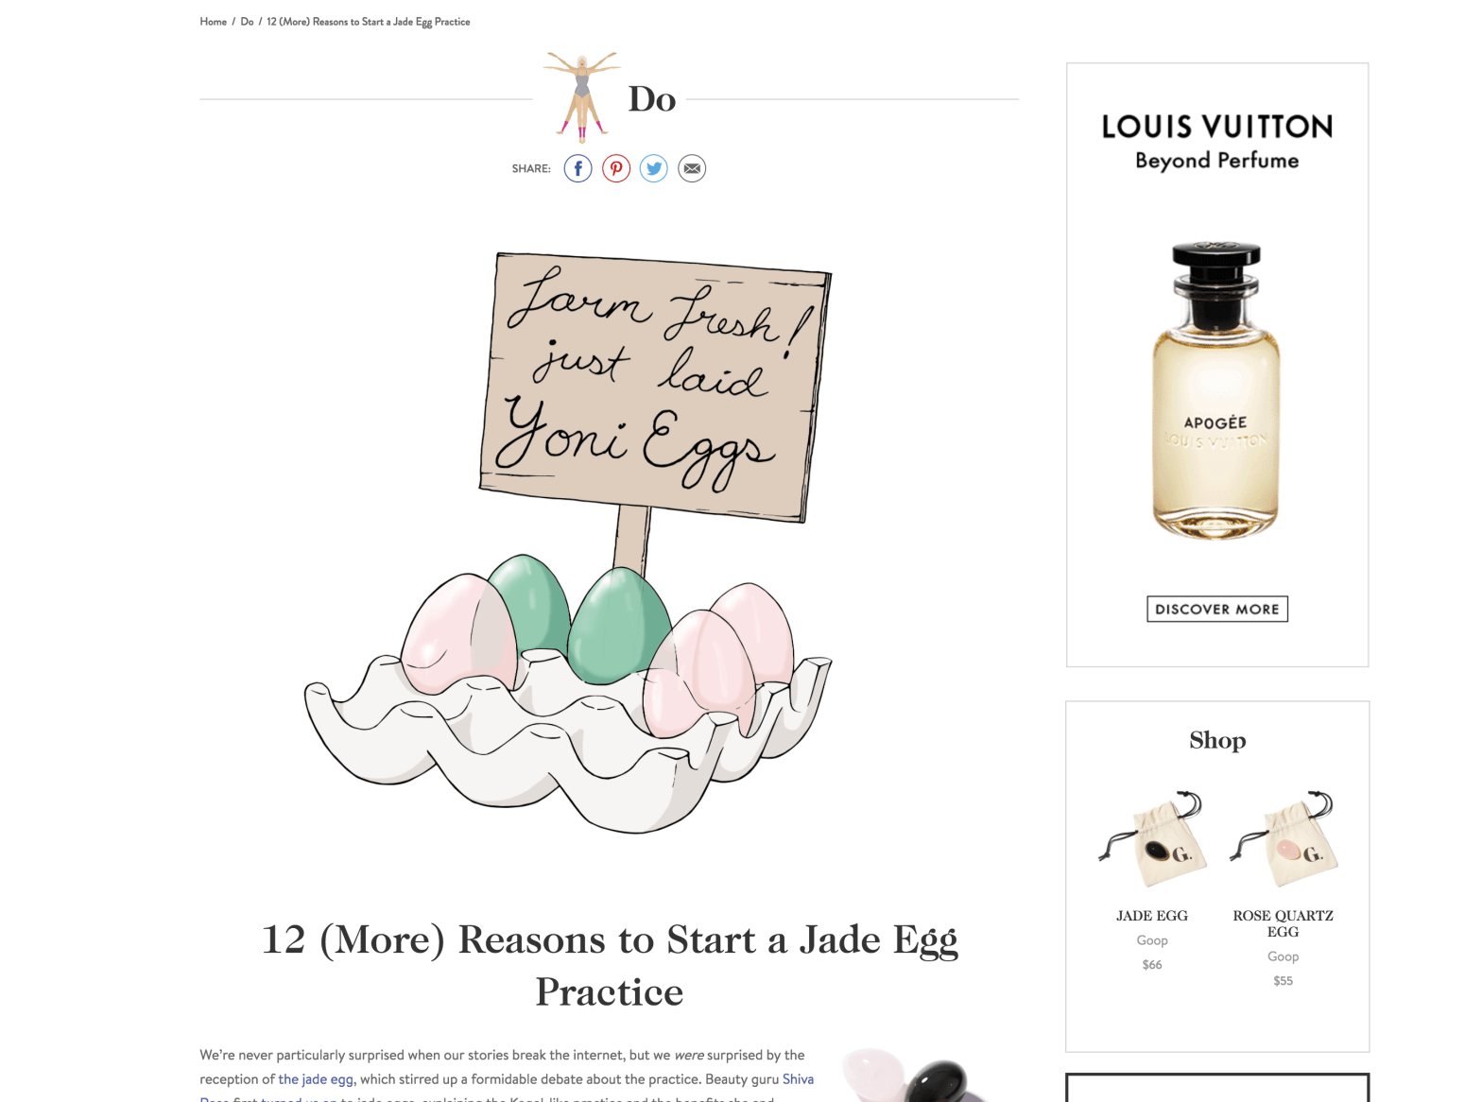Click the Yoni Eggs illustration

pyautogui.click(x=570, y=543)
